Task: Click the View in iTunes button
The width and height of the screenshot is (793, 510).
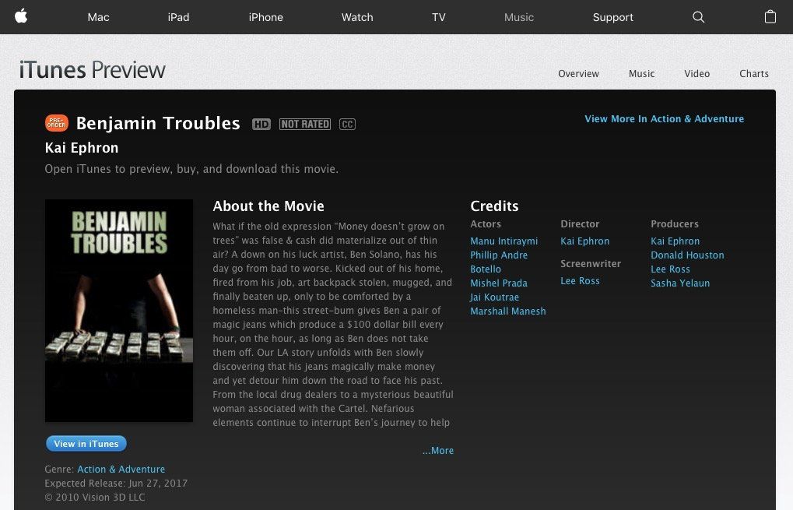Action: point(86,444)
